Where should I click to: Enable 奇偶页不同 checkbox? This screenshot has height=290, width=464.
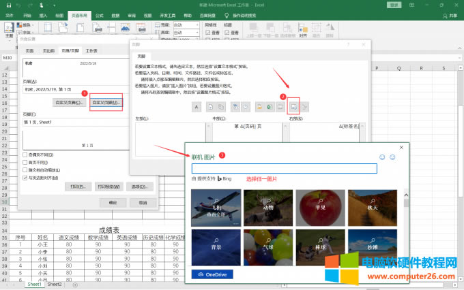[26, 155]
